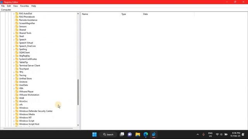248x139 pixels.
Task: Expand the Shell key
Action: tap(14, 36)
